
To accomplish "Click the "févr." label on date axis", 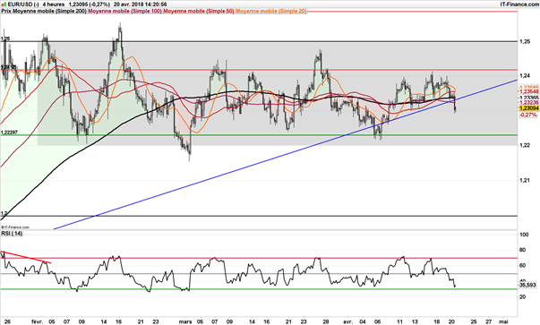I will 38,322.
